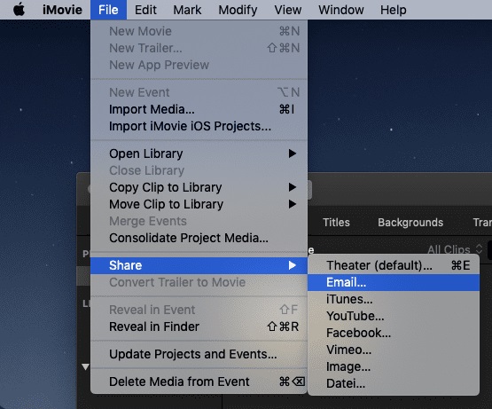Open the Apple menu
The height and width of the screenshot is (409, 492).
click(19, 10)
